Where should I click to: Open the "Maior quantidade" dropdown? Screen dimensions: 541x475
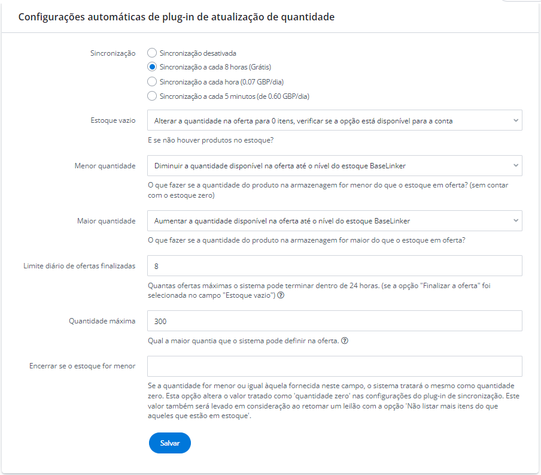tap(335, 221)
